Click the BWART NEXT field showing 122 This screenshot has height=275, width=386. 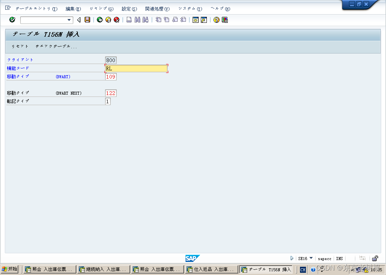pyautogui.click(x=111, y=93)
